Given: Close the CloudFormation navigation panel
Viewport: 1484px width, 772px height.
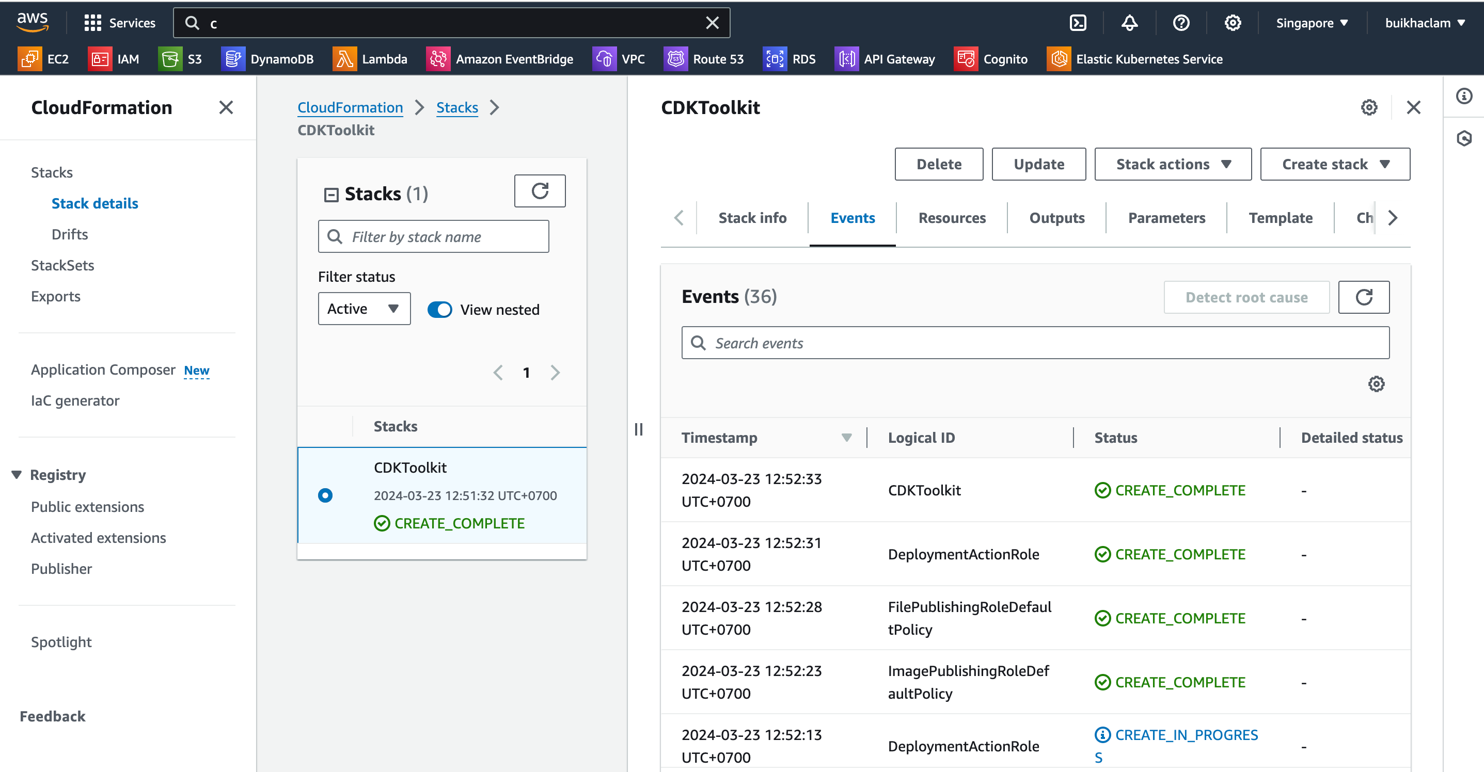Looking at the screenshot, I should pyautogui.click(x=226, y=108).
